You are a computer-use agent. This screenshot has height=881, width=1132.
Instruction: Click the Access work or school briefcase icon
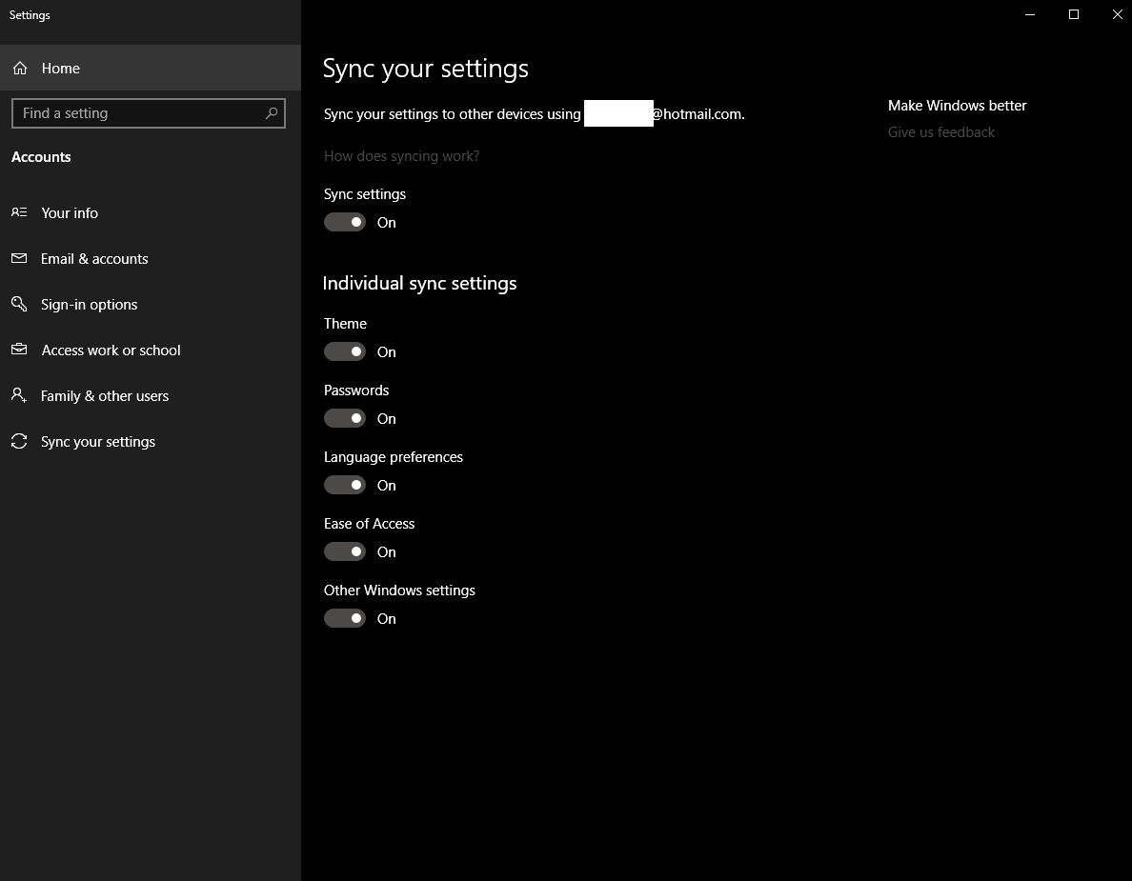pyautogui.click(x=19, y=350)
